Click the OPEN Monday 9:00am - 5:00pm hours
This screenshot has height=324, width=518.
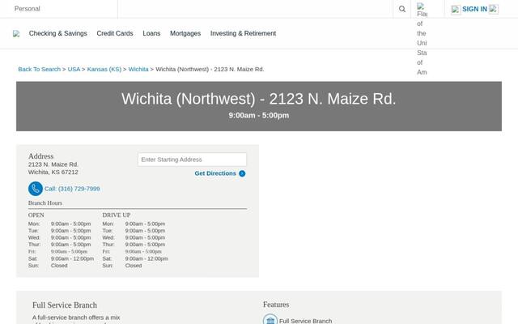pyautogui.click(x=70, y=224)
